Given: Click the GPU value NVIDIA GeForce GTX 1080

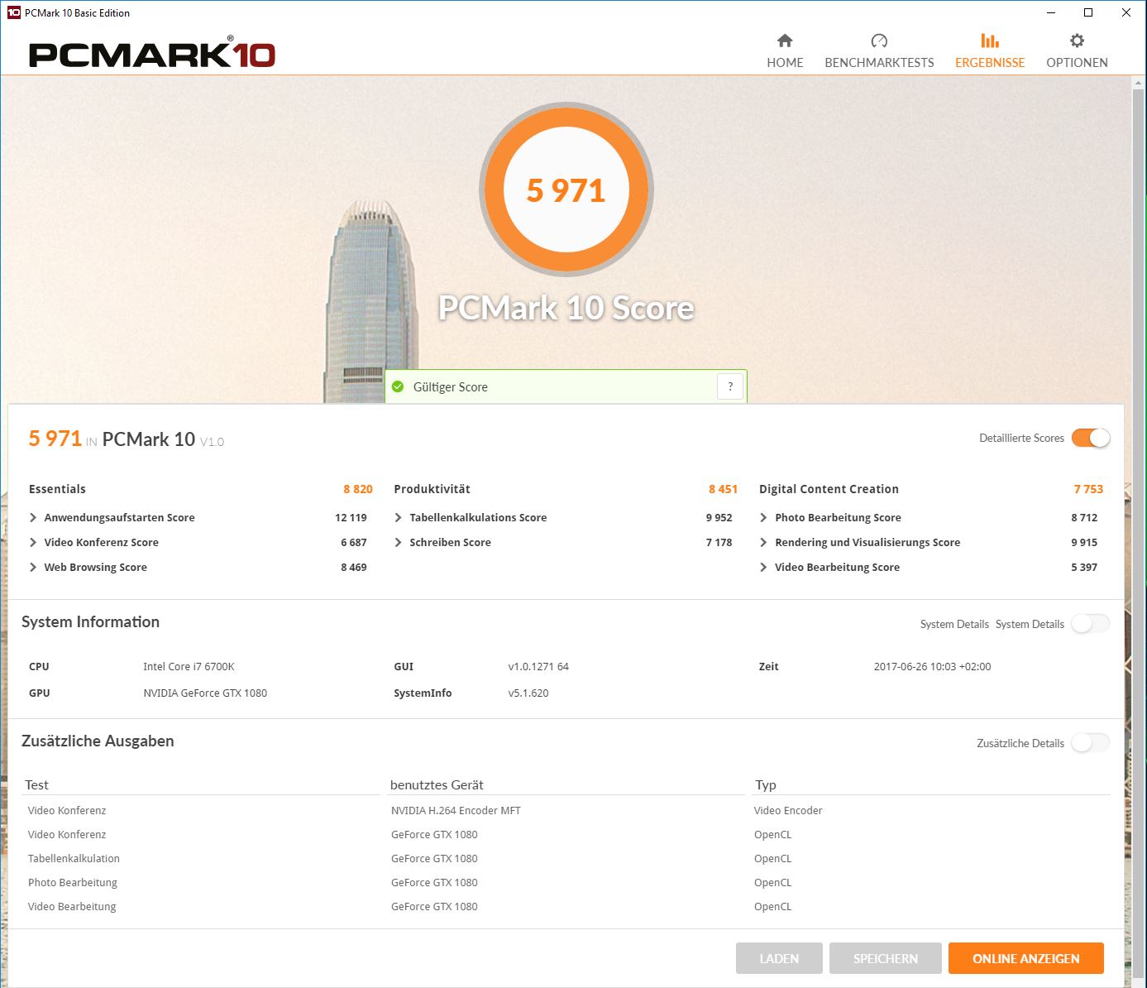Looking at the screenshot, I should pyautogui.click(x=205, y=693).
